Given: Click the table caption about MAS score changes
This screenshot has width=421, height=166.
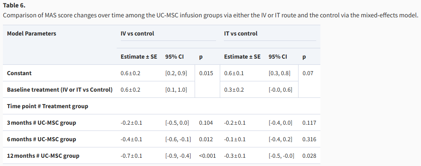Looking at the screenshot, I should pyautogui.click(x=210, y=15).
